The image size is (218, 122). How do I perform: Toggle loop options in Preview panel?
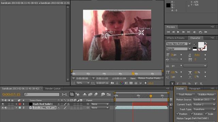click(x=200, y=32)
